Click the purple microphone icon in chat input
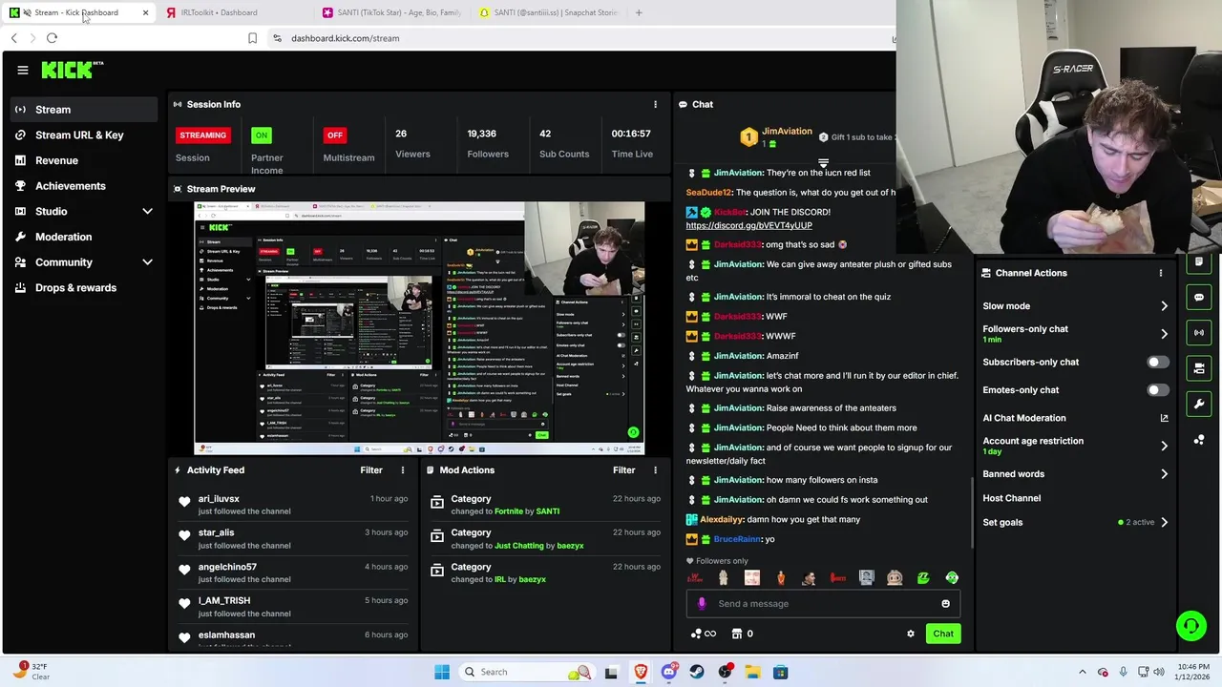 click(702, 603)
